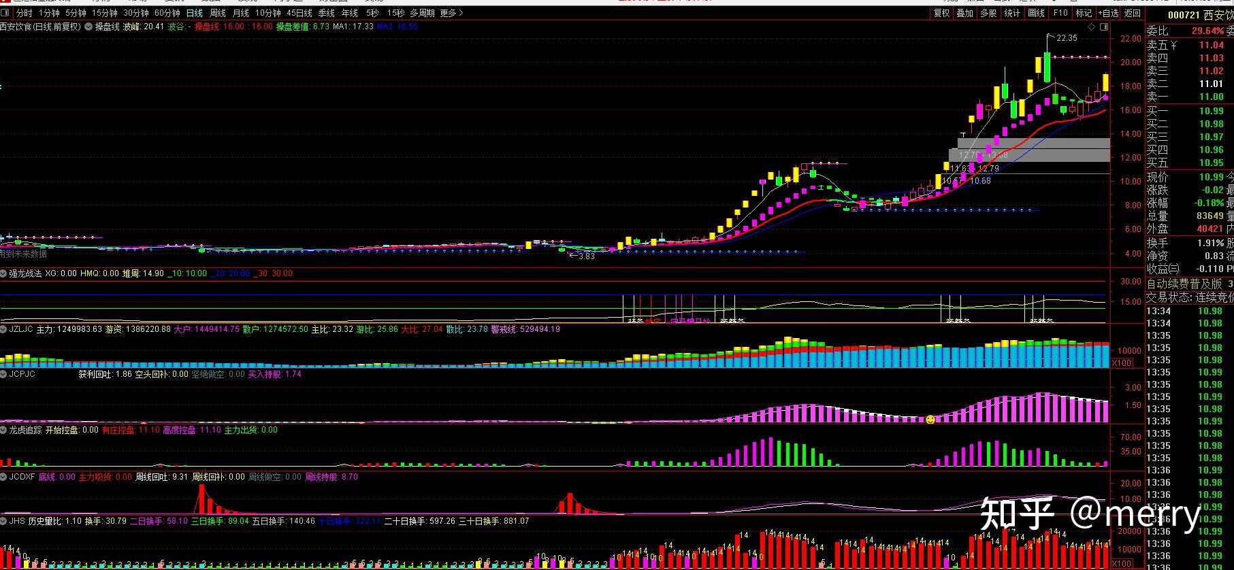Select the 15分钟 period
This screenshot has height=570, width=1234.
pos(105,14)
